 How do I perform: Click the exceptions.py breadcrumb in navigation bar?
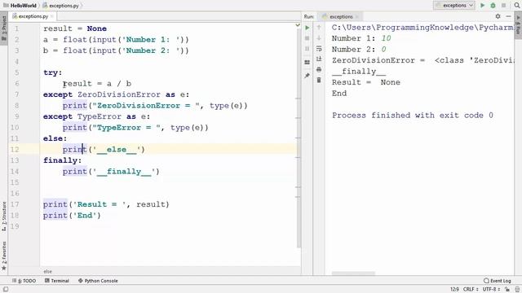[61, 6]
